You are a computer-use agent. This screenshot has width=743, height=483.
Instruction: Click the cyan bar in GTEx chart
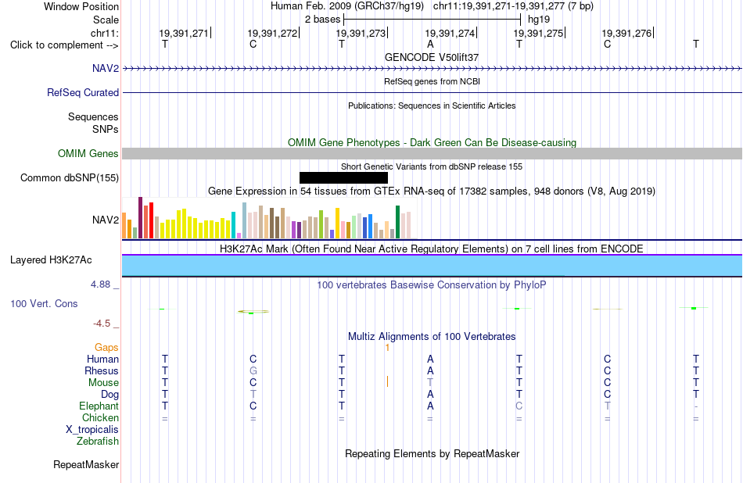coord(233,225)
